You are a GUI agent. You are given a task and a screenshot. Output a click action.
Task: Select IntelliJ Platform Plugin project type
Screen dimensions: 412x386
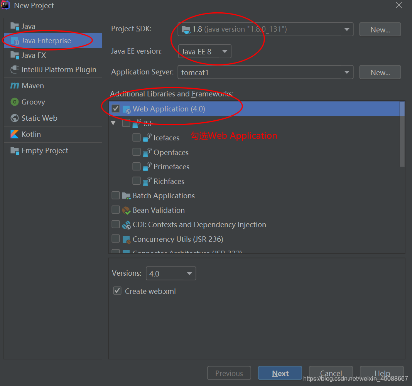tap(53, 69)
